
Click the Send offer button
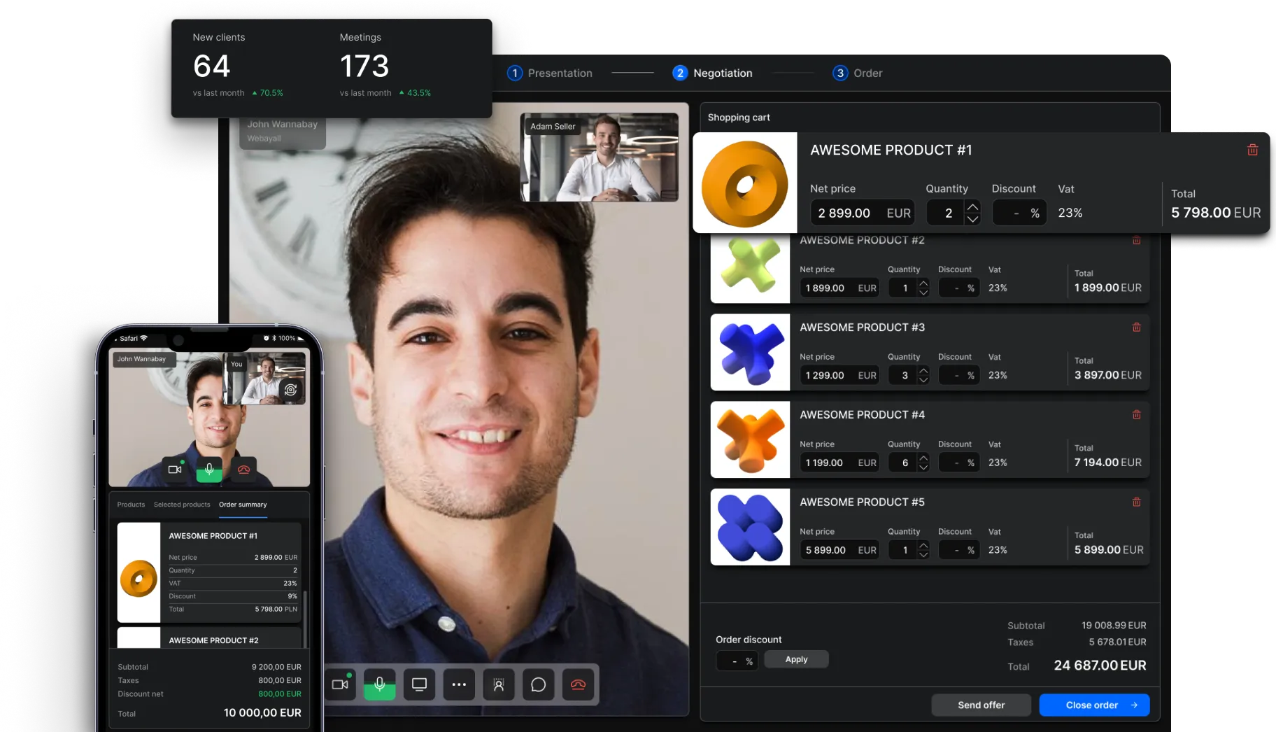pos(981,705)
